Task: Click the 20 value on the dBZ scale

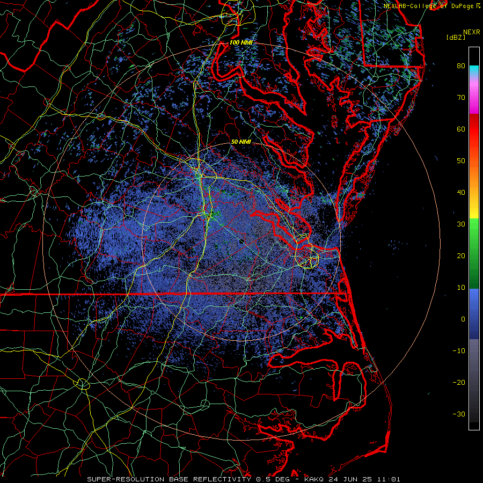Action: click(x=461, y=255)
